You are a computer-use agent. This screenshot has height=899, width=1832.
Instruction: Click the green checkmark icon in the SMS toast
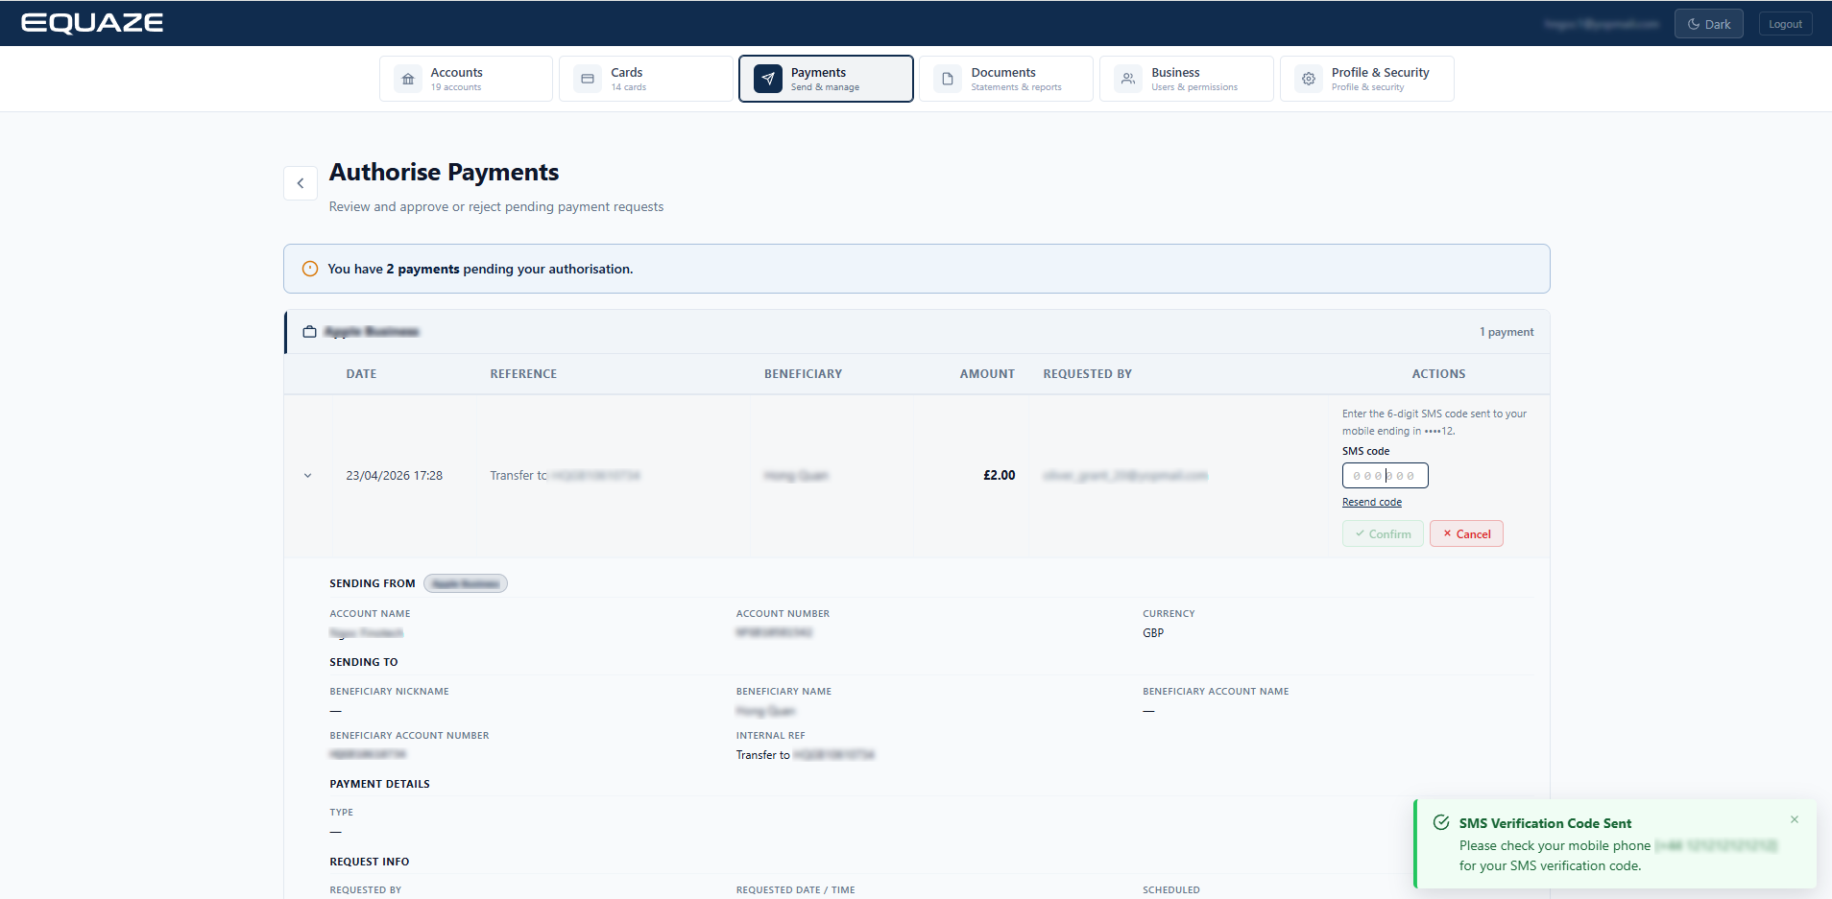[x=1441, y=822]
